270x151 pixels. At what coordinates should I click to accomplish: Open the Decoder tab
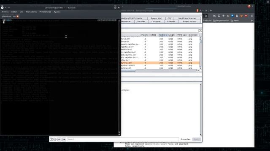tap(141, 21)
